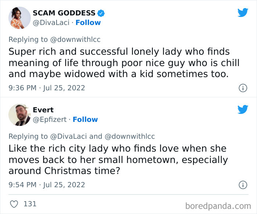Screen dimensions: 257x214
Task: Open @downwithlcc mention in first tweet
Action: [75, 40]
